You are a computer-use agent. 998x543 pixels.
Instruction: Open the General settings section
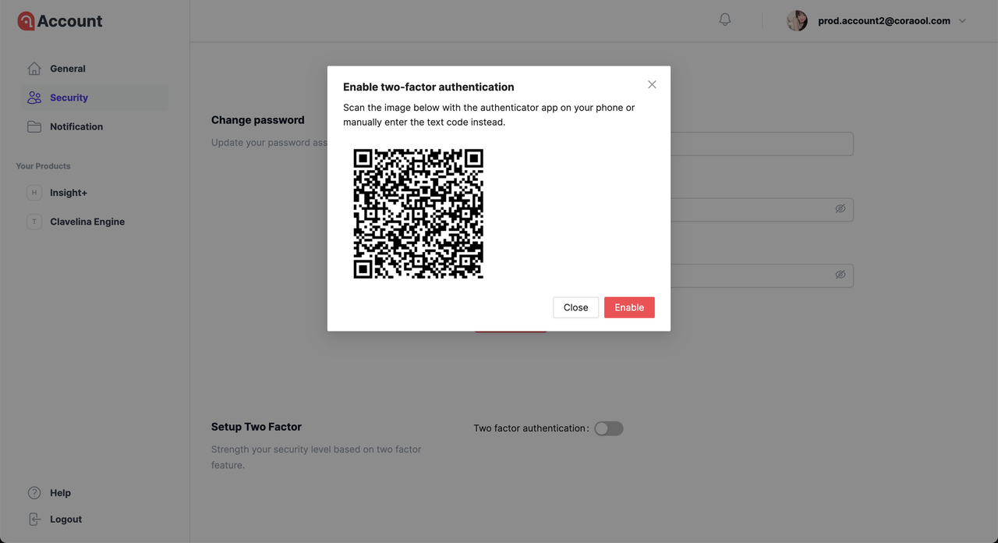(68, 69)
